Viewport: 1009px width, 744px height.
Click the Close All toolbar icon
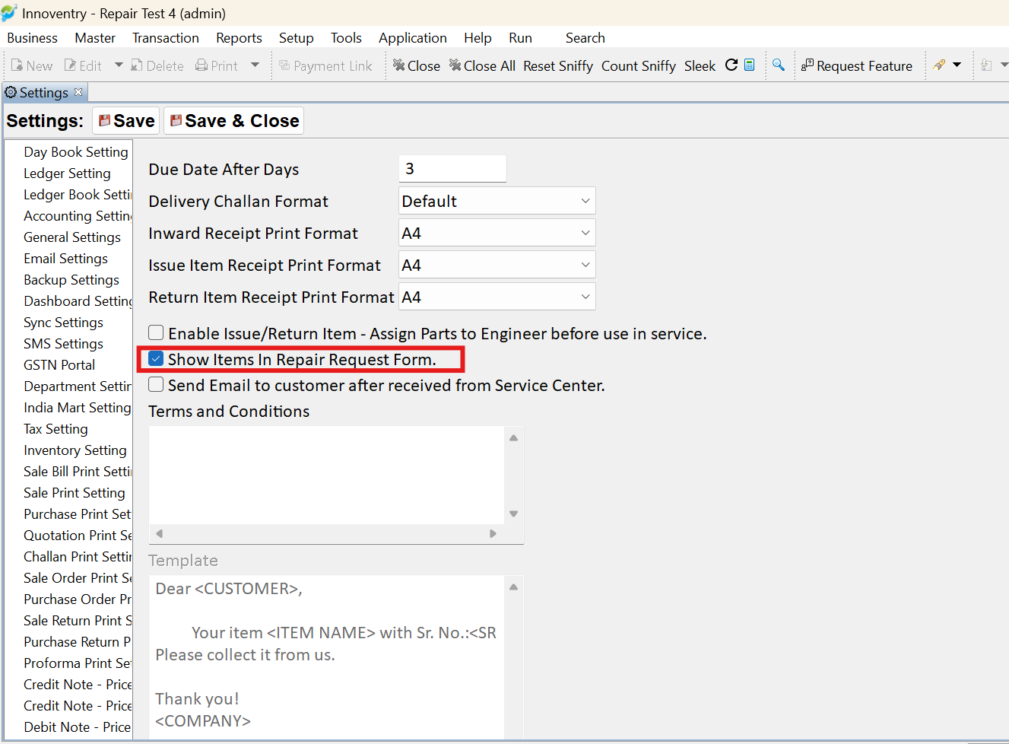455,65
